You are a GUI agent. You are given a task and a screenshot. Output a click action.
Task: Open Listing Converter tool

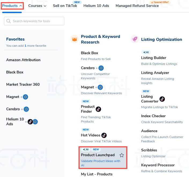(x=150, y=99)
